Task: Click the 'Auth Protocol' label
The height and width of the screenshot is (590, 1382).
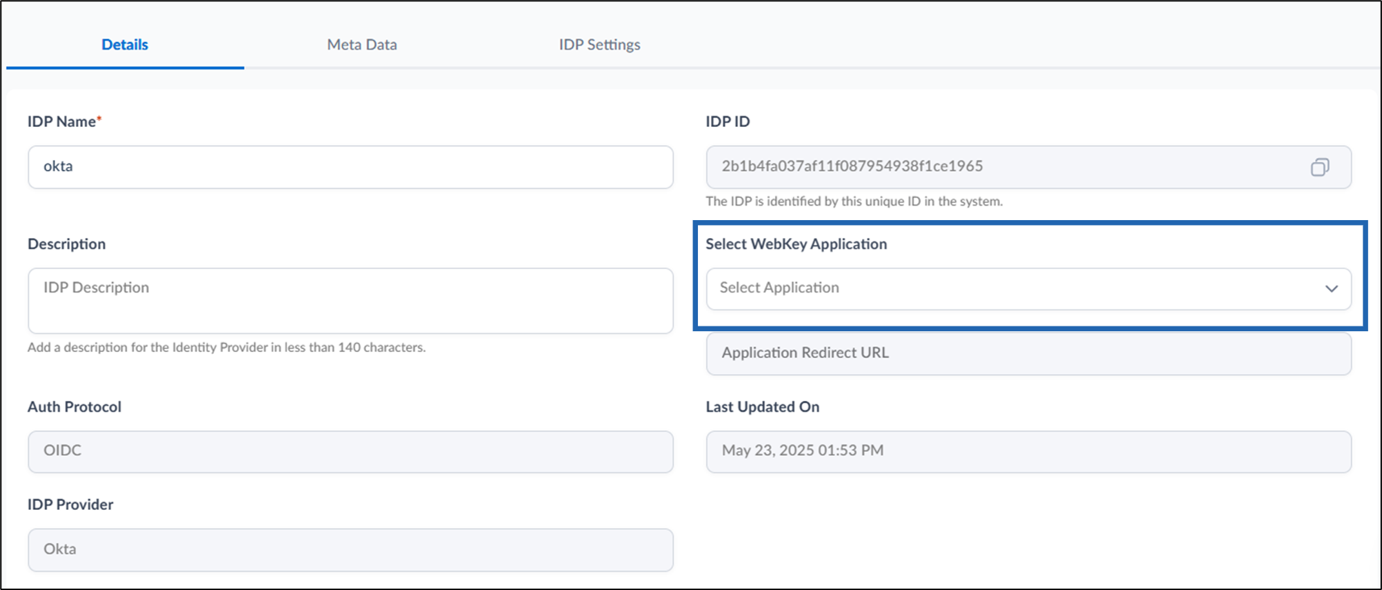Action: coord(74,407)
